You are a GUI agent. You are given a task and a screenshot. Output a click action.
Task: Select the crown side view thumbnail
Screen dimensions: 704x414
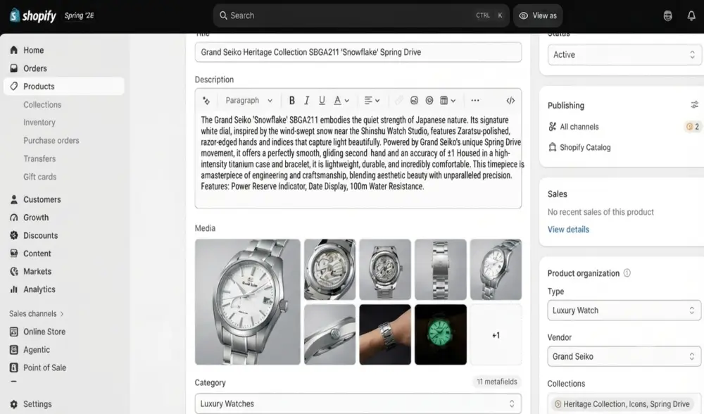pos(329,334)
